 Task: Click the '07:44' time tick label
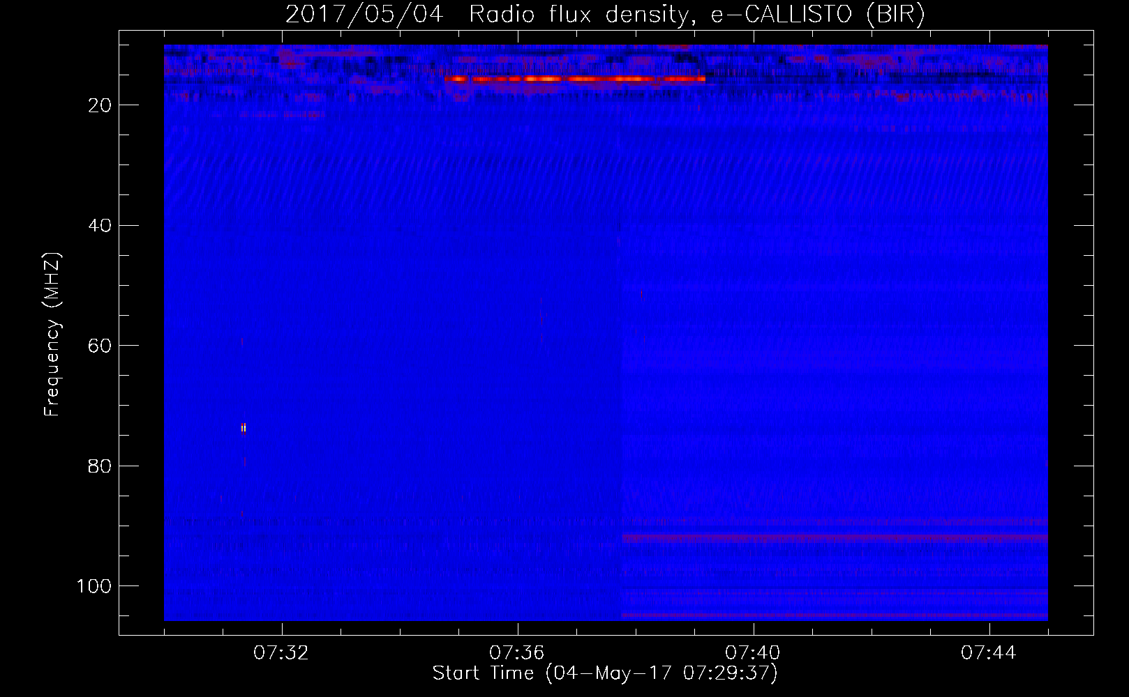point(989,653)
